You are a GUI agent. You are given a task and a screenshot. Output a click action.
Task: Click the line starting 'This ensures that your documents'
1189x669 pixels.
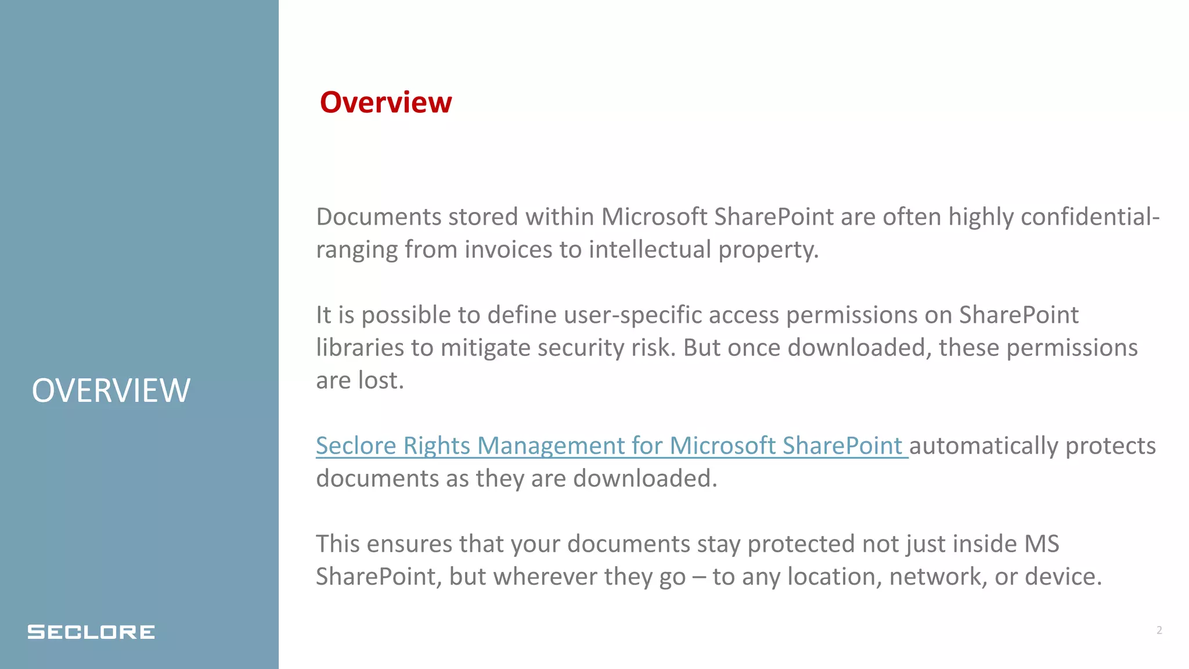coord(687,544)
